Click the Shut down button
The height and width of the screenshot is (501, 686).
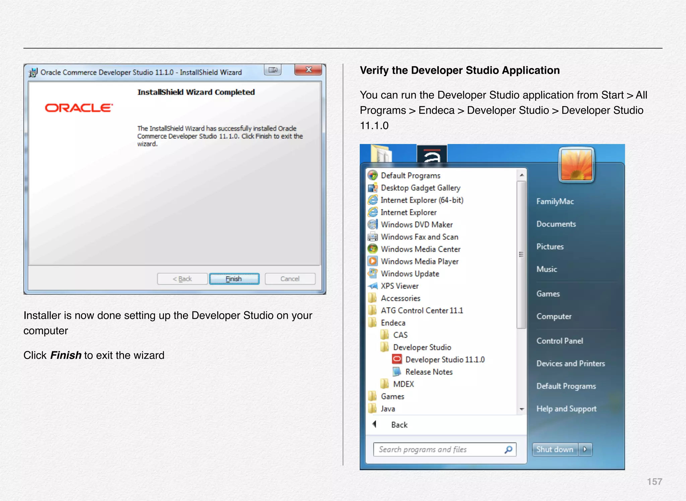[555, 449]
